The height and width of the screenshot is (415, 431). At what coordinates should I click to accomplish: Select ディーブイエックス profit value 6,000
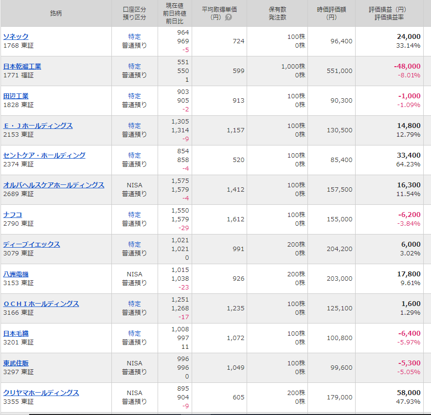coord(411,244)
